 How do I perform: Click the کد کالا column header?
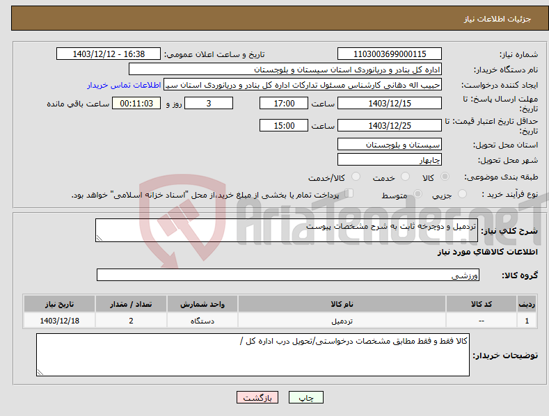point(482,304)
